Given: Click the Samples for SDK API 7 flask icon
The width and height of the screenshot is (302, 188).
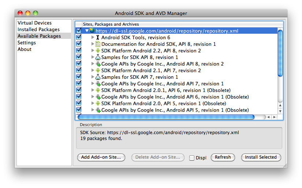Looking at the screenshot, I should [98, 77].
